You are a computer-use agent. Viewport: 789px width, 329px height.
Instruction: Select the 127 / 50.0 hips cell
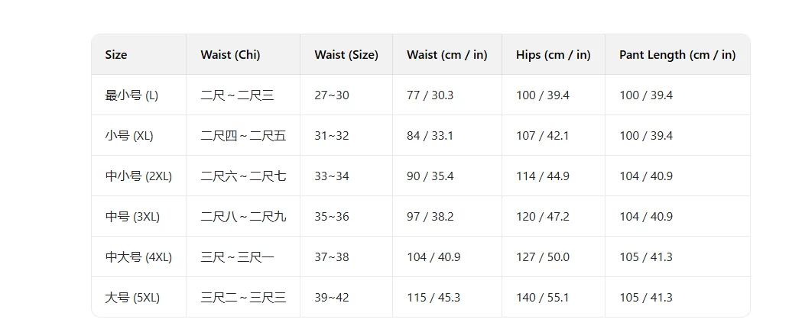click(x=543, y=257)
